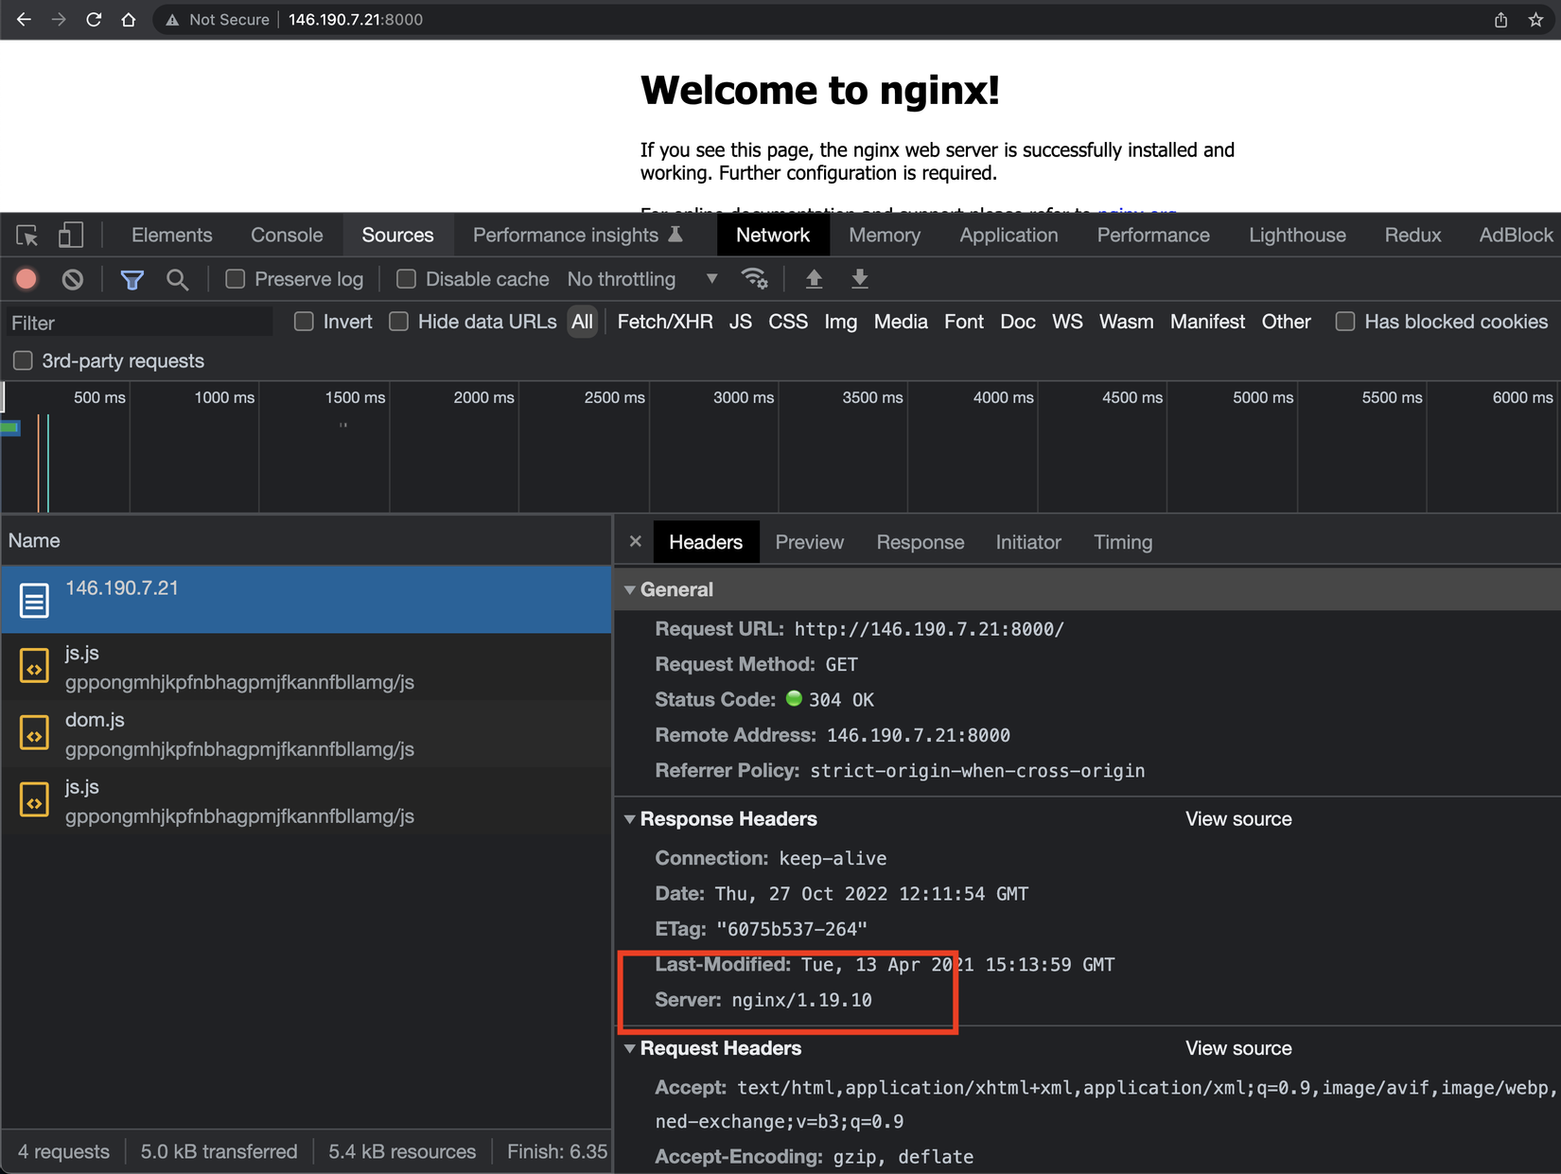This screenshot has height=1174, width=1561.
Task: Clear the network log
Action: [x=73, y=279]
